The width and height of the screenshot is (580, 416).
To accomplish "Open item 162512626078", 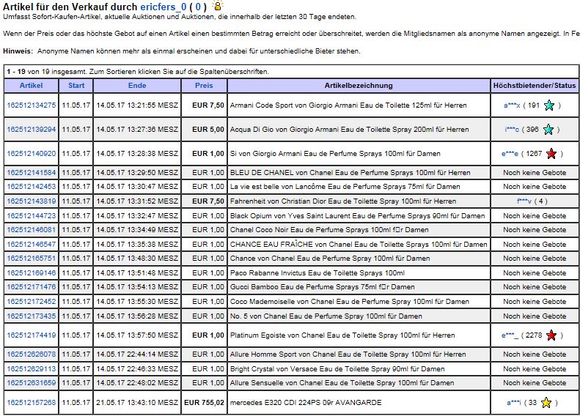I will pos(32,354).
